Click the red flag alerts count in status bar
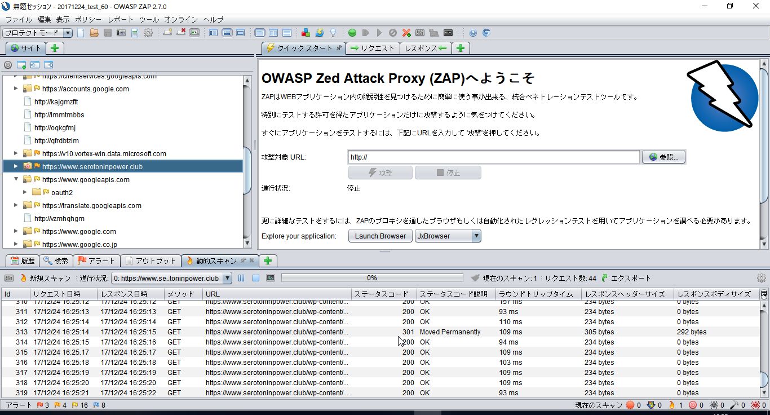Screen dimensions: 770x415 43,405
